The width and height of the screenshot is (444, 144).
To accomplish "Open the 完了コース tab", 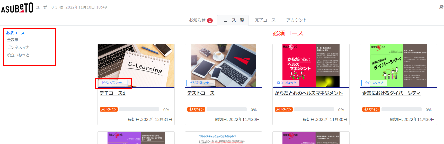I will (265, 20).
